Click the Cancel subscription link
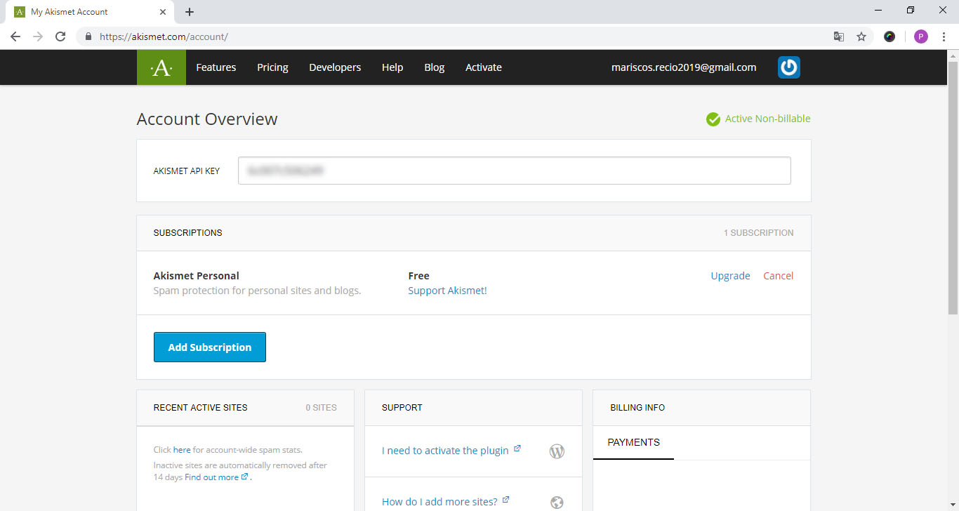Image resolution: width=959 pixels, height=511 pixels. 779,276
